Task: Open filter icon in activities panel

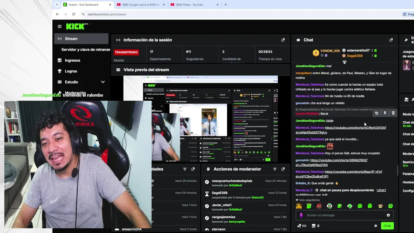Action: click(185, 169)
